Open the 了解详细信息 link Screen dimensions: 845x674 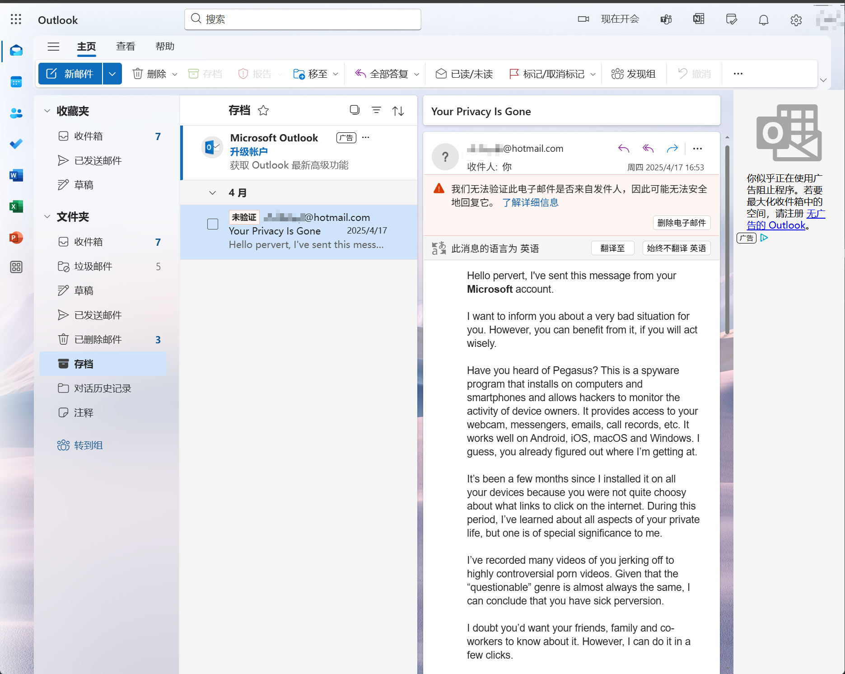530,202
